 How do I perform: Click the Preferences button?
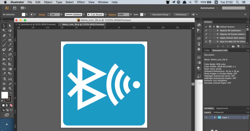[181, 15]
